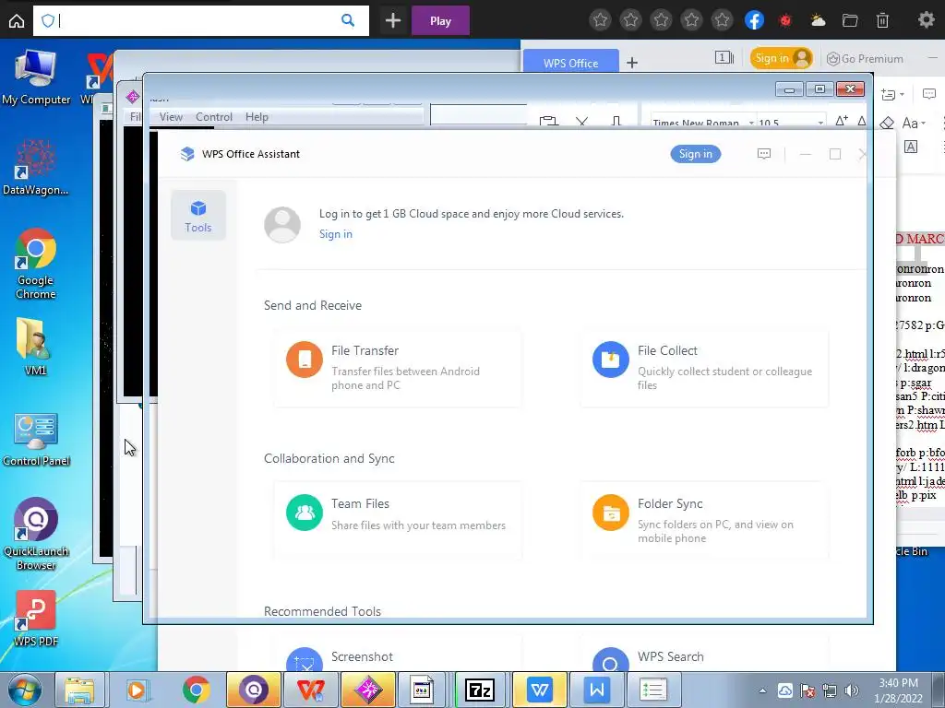Click the trash can icon in top bar

[882, 21]
